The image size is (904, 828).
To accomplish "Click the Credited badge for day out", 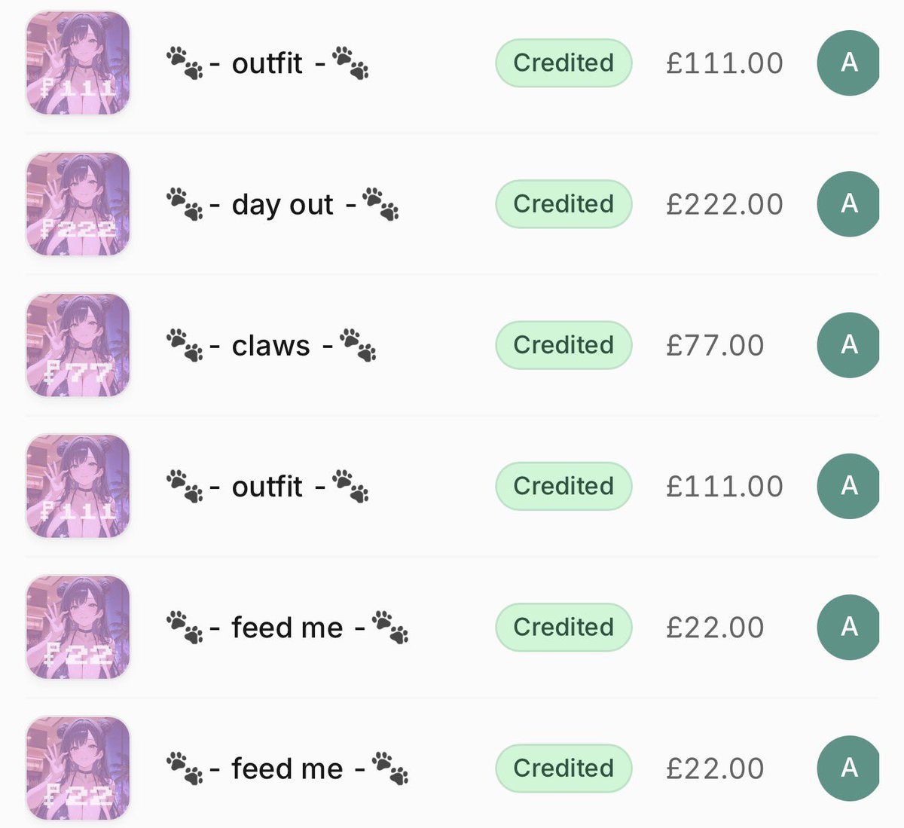I will point(563,204).
